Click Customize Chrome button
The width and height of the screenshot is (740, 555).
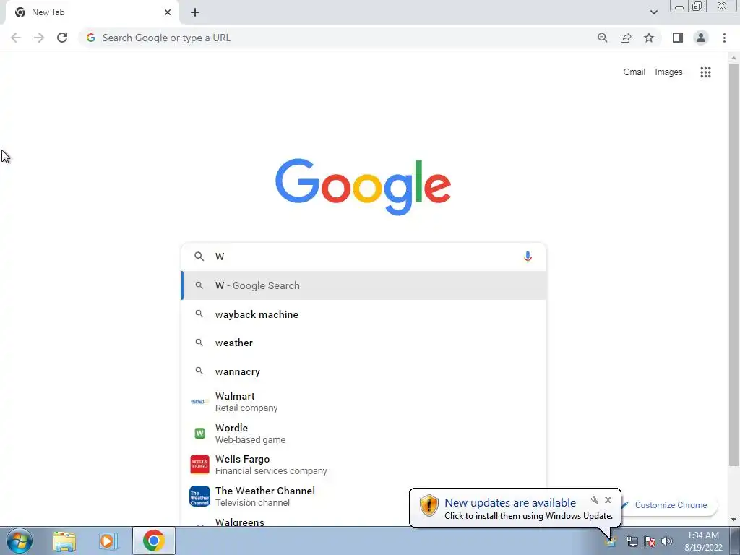670,505
